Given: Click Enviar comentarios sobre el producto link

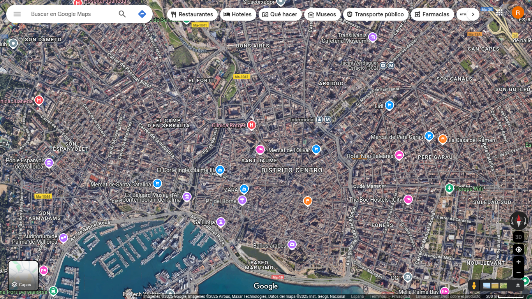Looking at the screenshot, I should point(448,296).
